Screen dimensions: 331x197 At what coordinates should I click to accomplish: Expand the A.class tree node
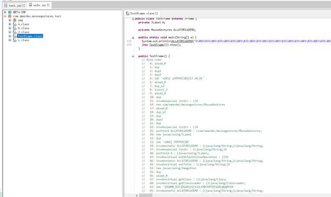pos(10,24)
